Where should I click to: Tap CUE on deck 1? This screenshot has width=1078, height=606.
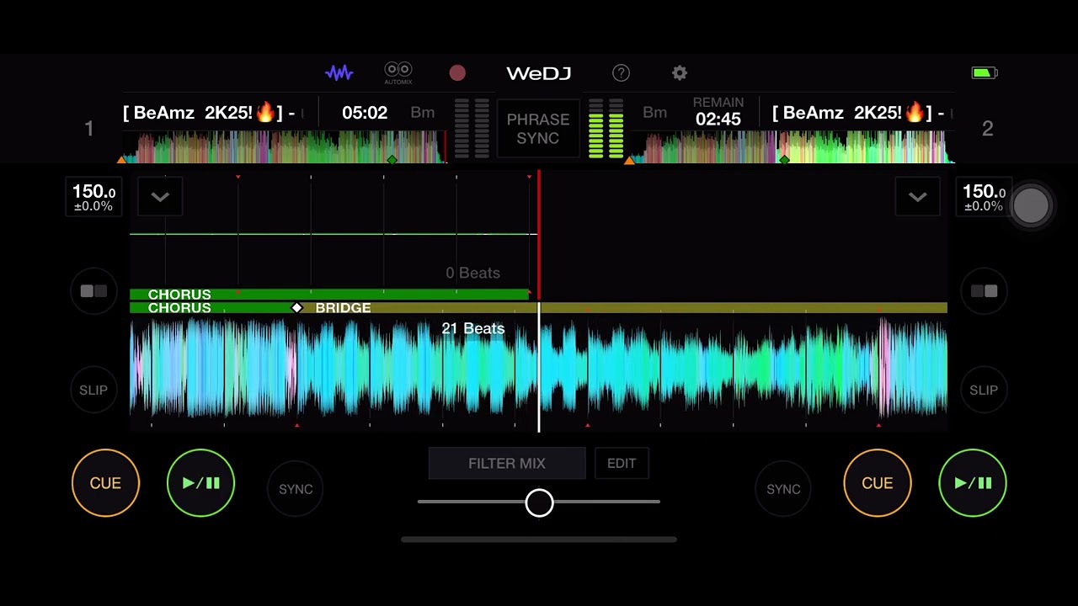pos(105,483)
